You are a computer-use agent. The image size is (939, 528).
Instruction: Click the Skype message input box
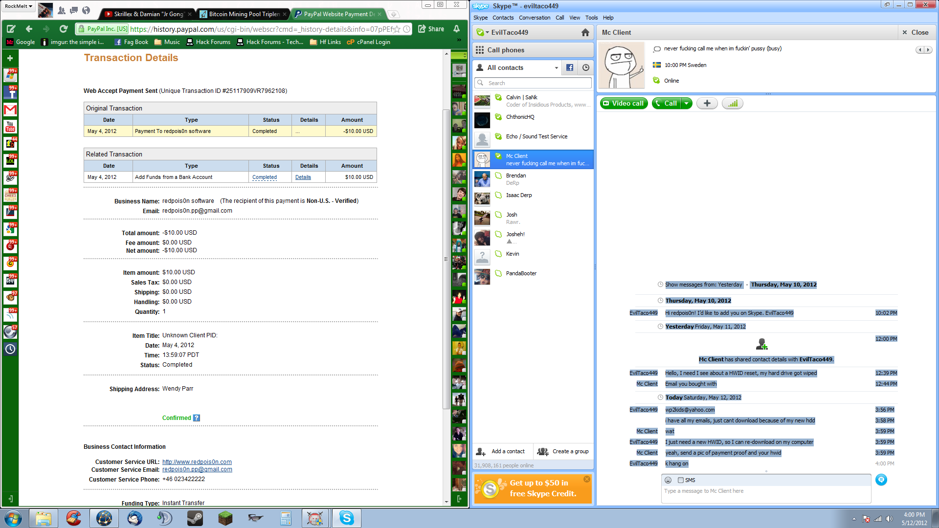(766, 494)
